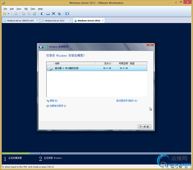Open the Help menu
The image size is (193, 170).
click(40, 9)
